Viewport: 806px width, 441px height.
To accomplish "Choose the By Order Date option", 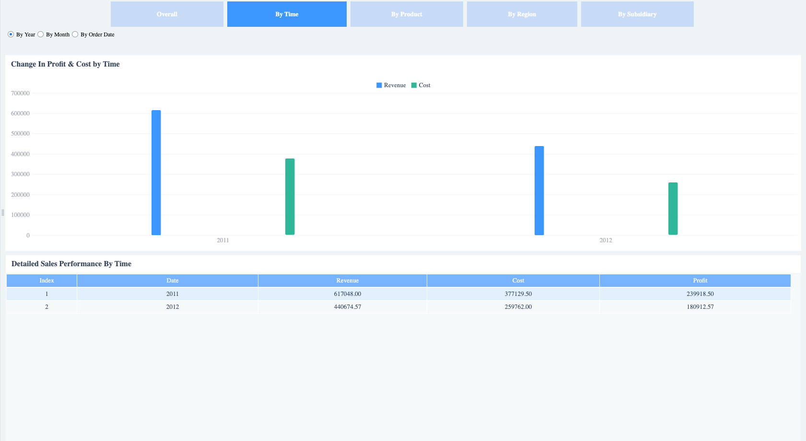I will (75, 34).
